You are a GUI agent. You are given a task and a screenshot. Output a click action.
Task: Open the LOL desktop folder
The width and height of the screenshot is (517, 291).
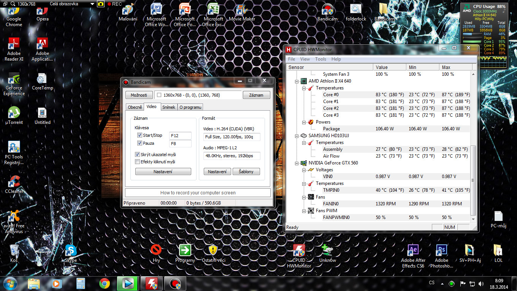498,254
